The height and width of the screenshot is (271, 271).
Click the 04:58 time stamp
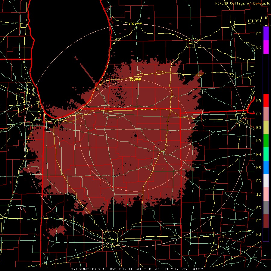(197, 269)
